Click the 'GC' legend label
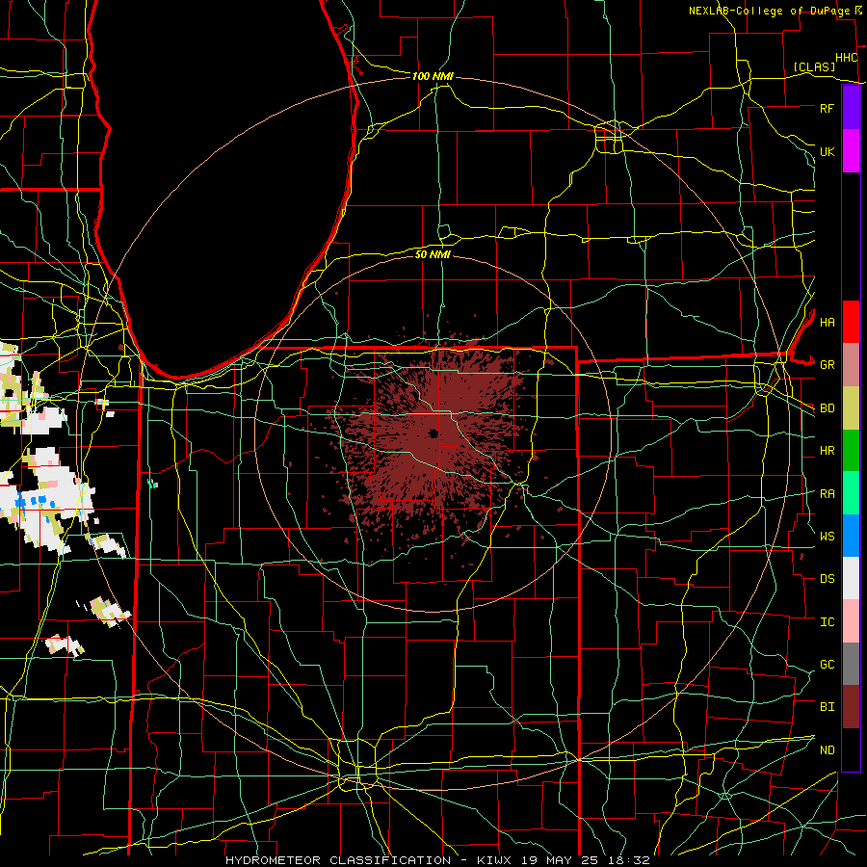This screenshot has height=867, width=867. point(827,665)
